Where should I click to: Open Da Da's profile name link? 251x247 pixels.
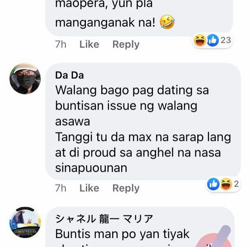69,75
